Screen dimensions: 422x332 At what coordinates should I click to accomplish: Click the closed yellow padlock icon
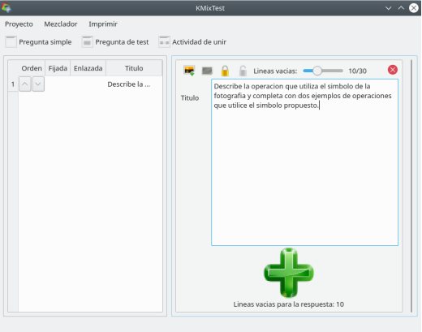point(225,71)
